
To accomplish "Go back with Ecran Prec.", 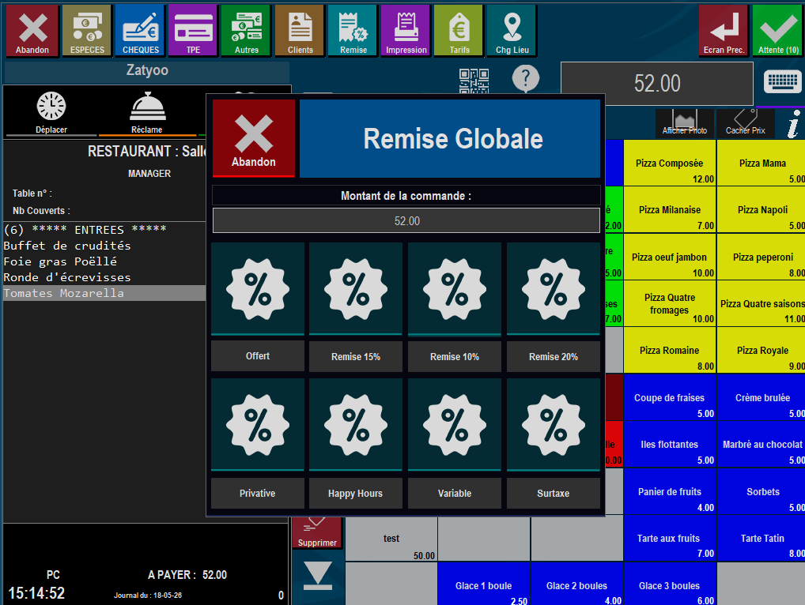I will coord(724,31).
